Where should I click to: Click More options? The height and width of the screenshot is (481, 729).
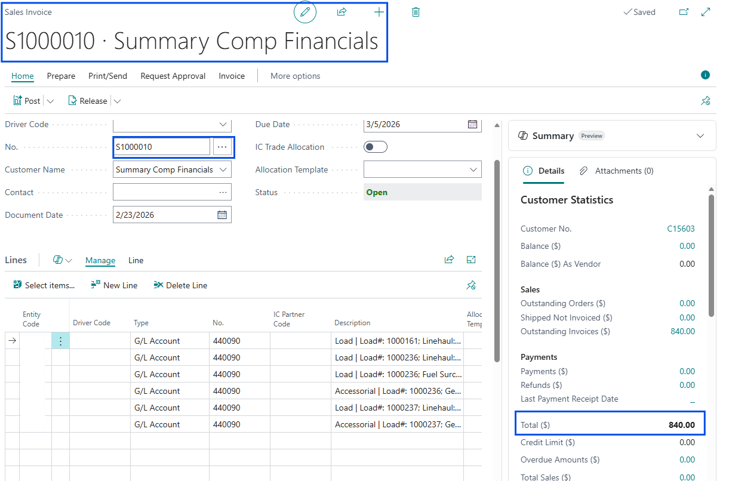pos(296,76)
